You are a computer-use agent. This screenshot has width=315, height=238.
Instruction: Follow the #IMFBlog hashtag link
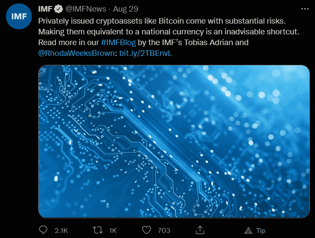[x=118, y=43]
